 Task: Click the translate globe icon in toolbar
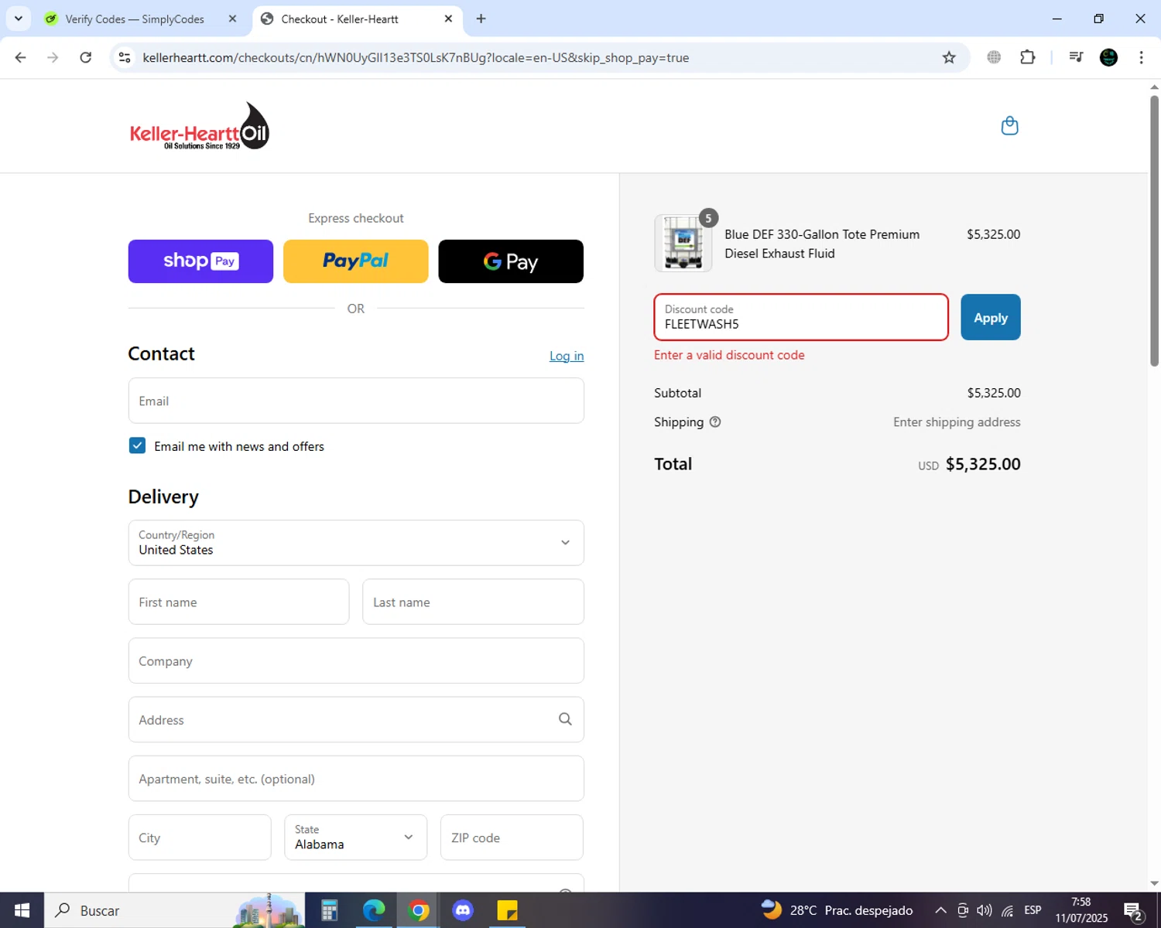(994, 57)
